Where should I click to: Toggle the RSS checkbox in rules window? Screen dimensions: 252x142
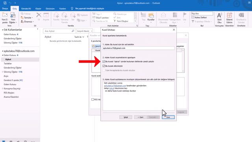[93, 99]
